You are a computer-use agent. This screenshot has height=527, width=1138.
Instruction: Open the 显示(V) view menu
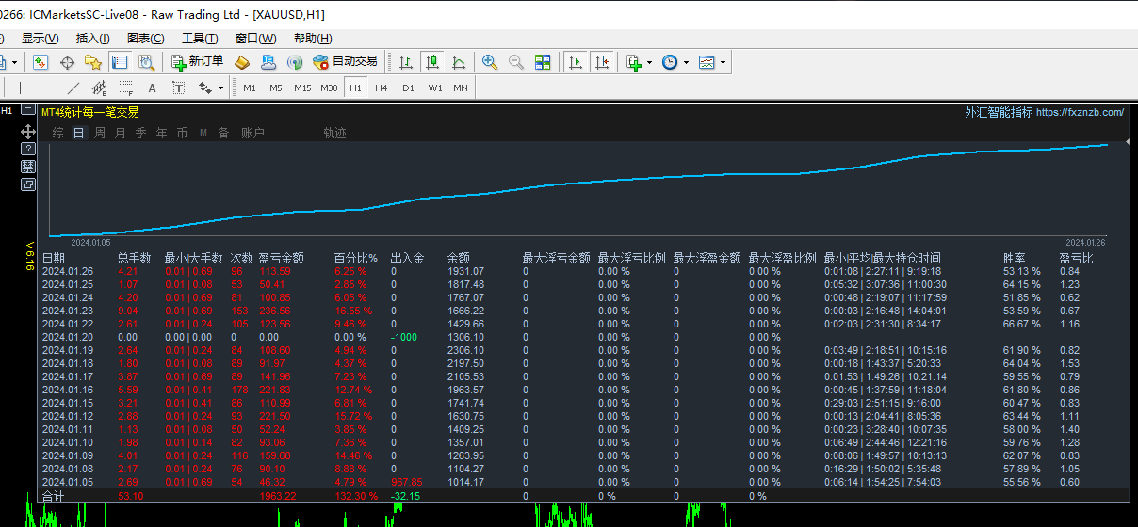40,39
